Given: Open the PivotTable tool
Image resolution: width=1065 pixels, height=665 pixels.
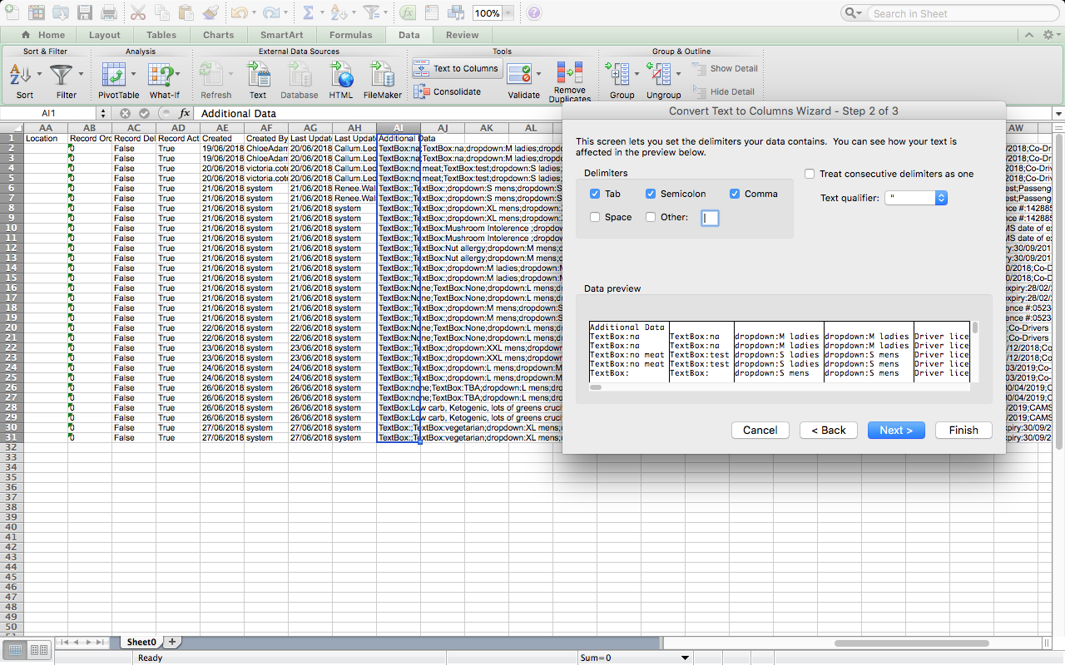Looking at the screenshot, I should [113, 76].
